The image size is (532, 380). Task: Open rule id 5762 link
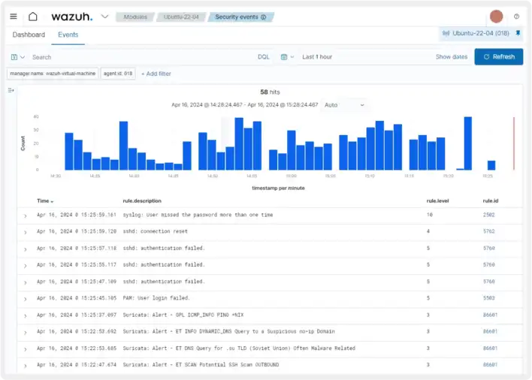tap(488, 231)
